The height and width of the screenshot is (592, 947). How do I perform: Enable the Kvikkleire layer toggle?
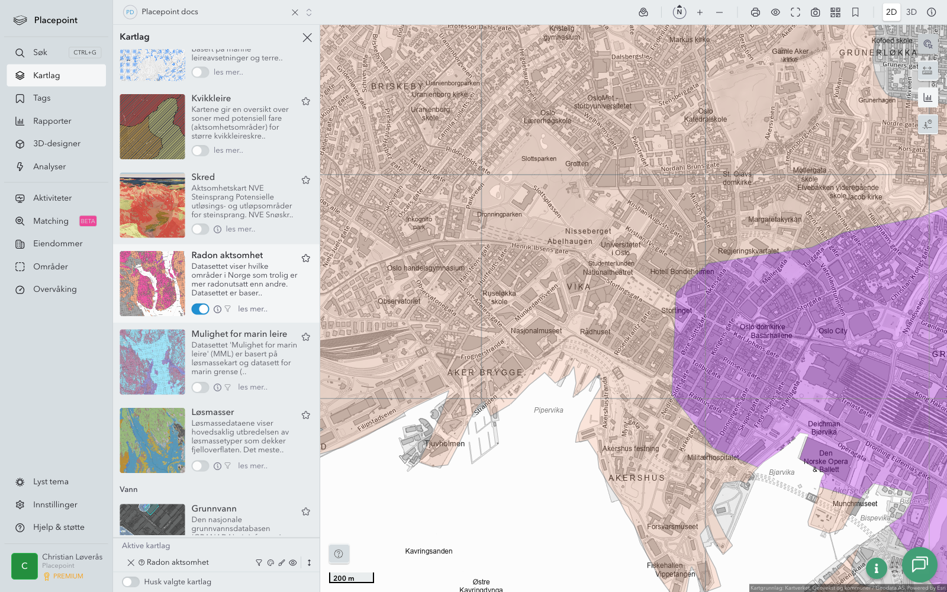click(200, 150)
